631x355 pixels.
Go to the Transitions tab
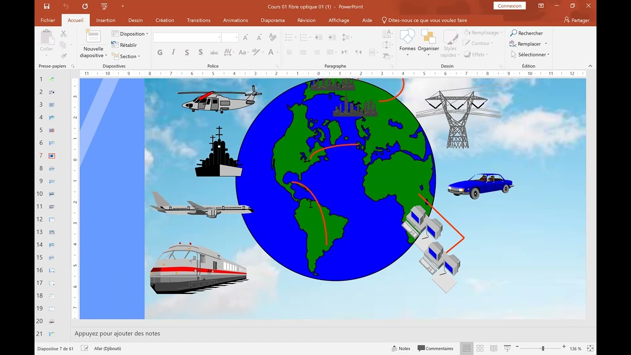[199, 20]
